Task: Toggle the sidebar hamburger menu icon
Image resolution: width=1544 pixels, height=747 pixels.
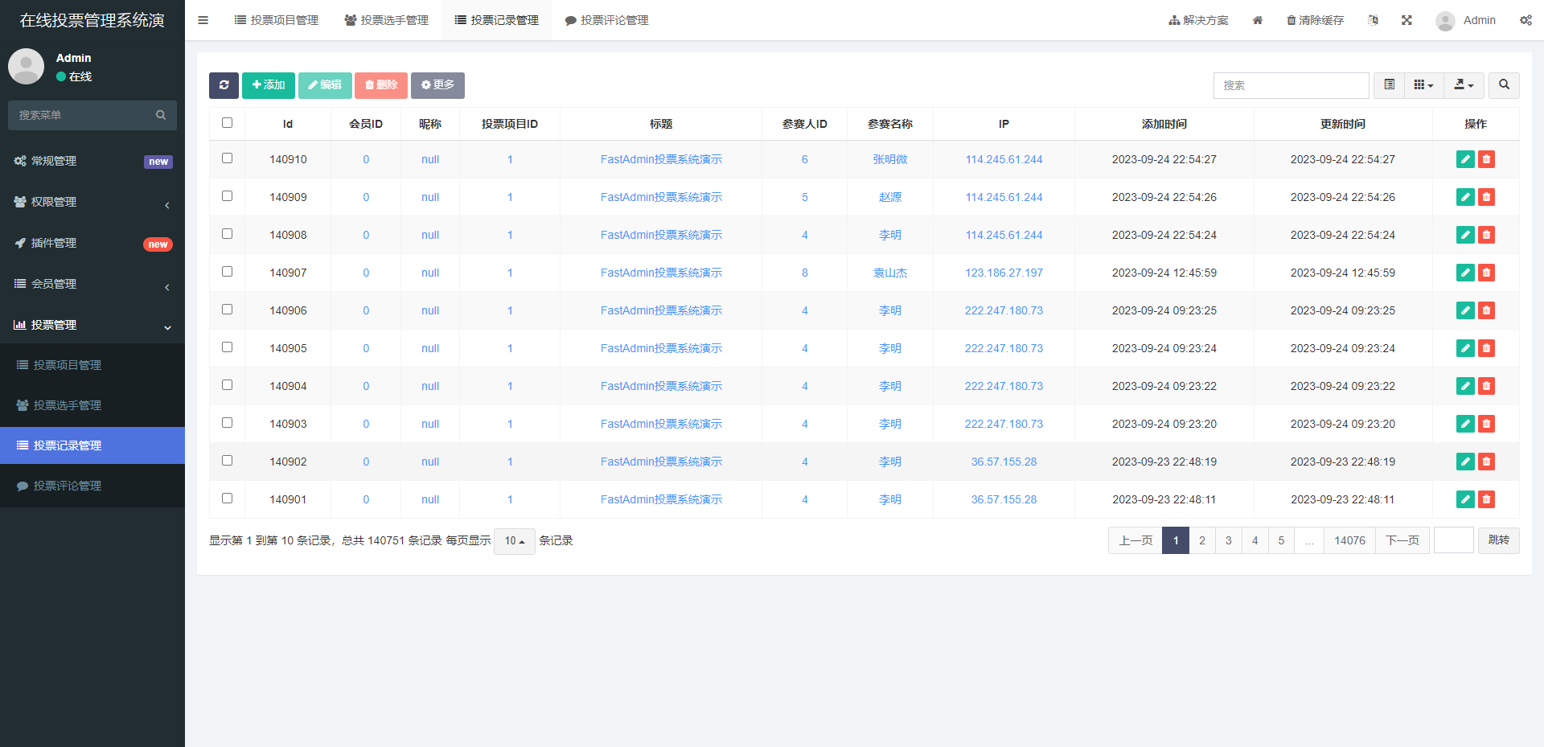Action: (x=203, y=20)
